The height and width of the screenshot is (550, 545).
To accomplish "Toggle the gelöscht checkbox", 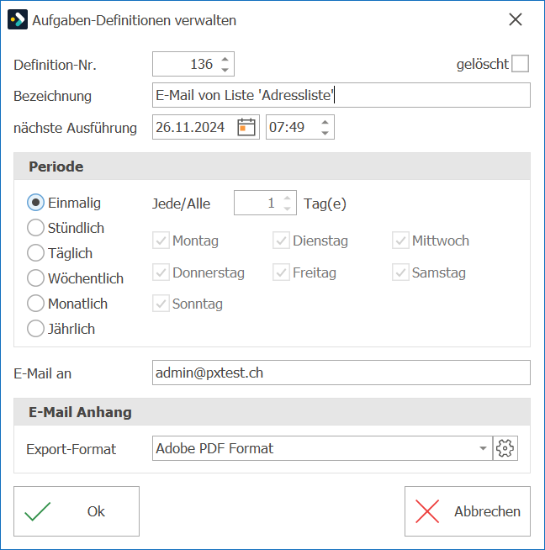I will (x=520, y=63).
